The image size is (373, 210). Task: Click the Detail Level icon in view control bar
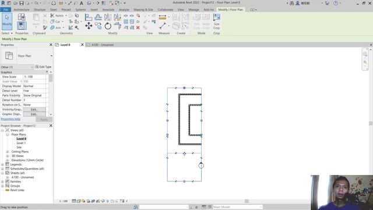74,201
